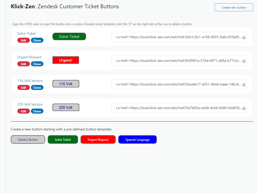Open the 110-Volt Version title link
This screenshot has height=193, width=257.
[30, 81]
